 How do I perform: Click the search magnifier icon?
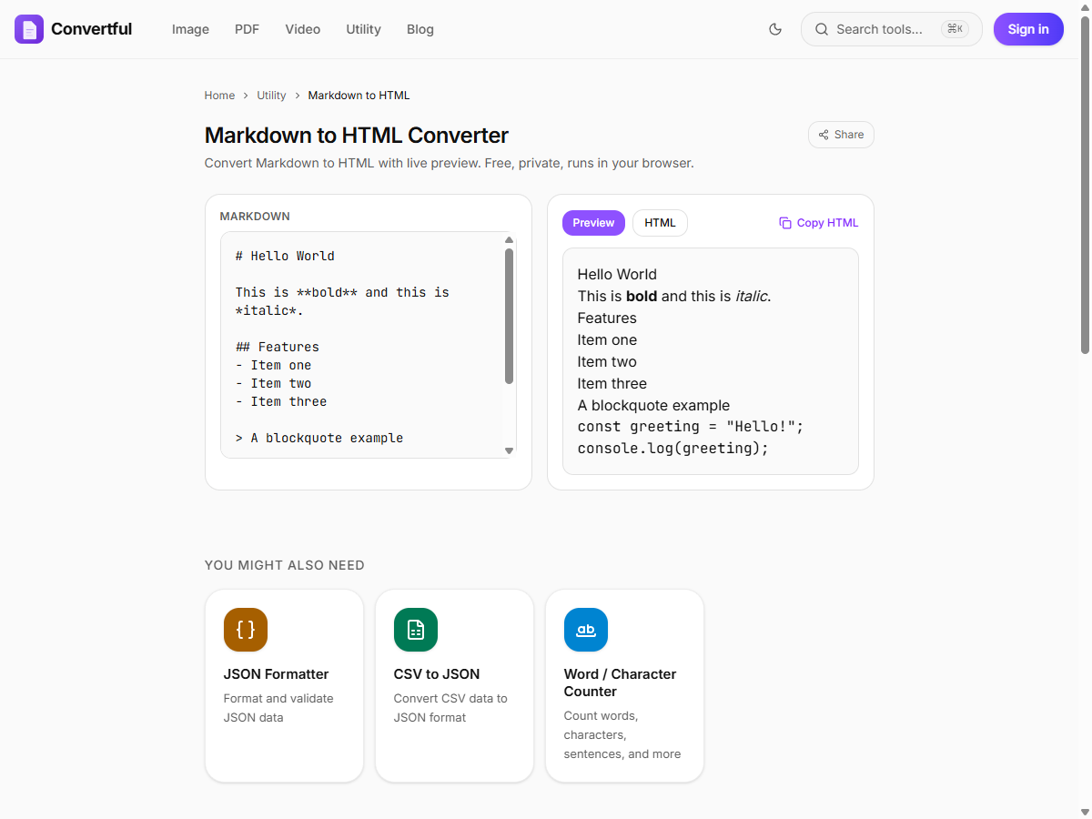click(821, 29)
